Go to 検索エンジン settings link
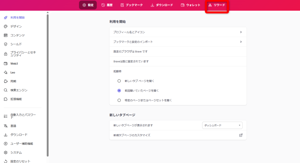The height and width of the screenshot is (163, 300). 19,90
